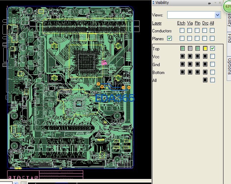The height and width of the screenshot is (184, 231).
Task: Click the green 63% circular indicator
Action: click(x=227, y=6)
